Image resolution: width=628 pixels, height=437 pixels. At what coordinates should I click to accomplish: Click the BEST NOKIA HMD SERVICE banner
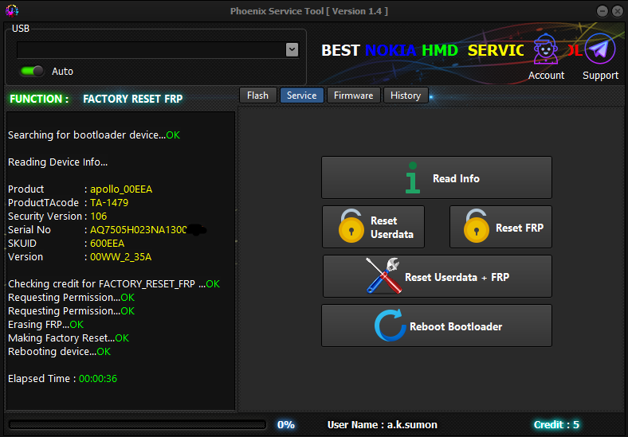(x=422, y=50)
